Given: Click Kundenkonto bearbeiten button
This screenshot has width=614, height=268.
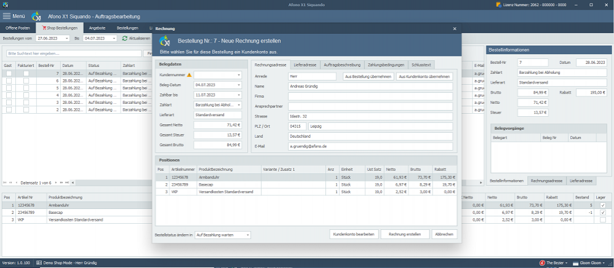Looking at the screenshot, I should 354,234.
